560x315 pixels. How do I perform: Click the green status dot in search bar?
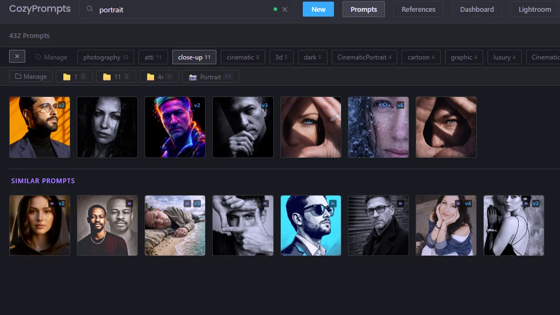coord(274,10)
